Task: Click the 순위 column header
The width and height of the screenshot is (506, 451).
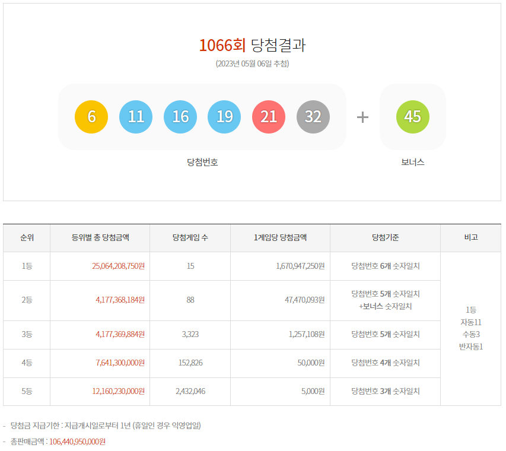Action: (27, 237)
